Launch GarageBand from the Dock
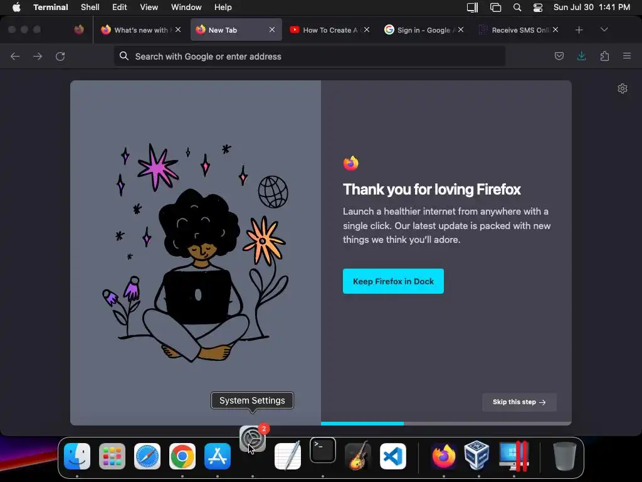Screen dimensions: 642x482 358,456
